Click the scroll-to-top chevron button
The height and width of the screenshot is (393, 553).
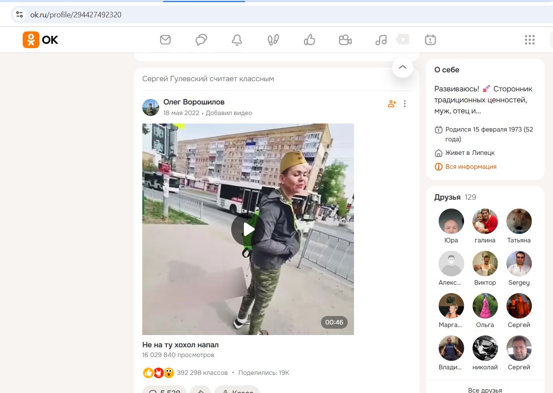click(402, 67)
